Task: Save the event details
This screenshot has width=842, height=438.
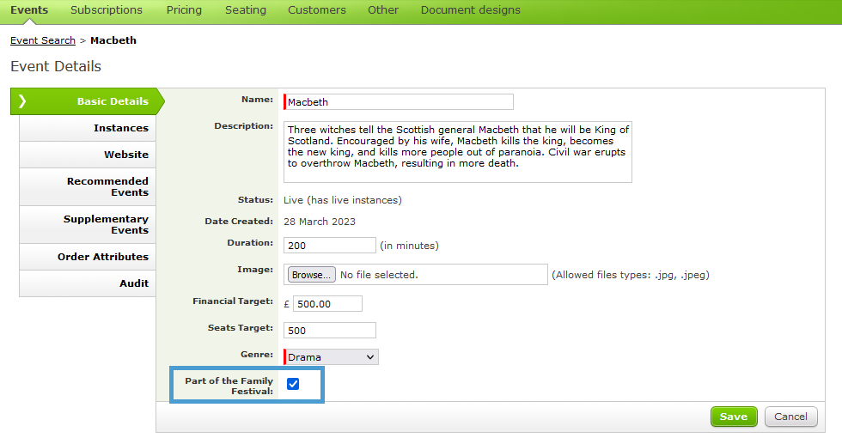Action: pyautogui.click(x=734, y=417)
